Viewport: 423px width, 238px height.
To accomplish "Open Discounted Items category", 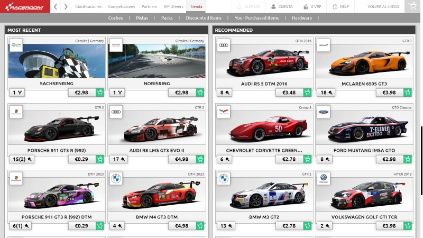I will 204,18.
